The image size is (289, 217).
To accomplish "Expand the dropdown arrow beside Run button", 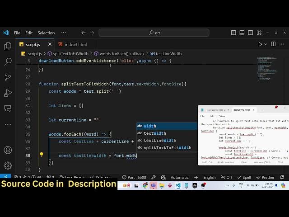I will (x=267, y=44).
